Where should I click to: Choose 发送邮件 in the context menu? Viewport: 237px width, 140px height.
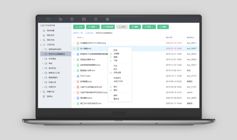tap(117, 78)
